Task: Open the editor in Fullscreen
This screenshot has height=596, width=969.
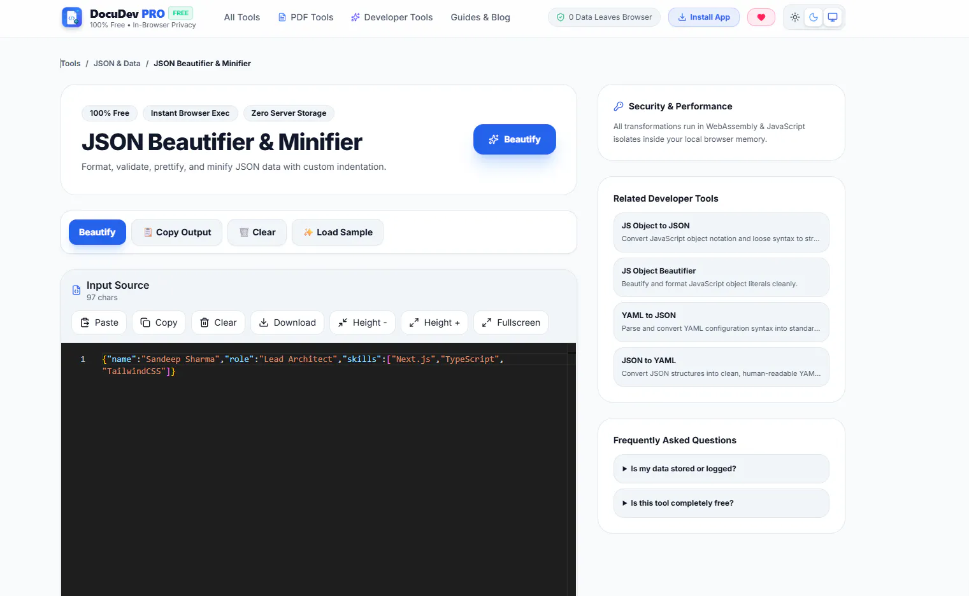Action: tap(511, 322)
